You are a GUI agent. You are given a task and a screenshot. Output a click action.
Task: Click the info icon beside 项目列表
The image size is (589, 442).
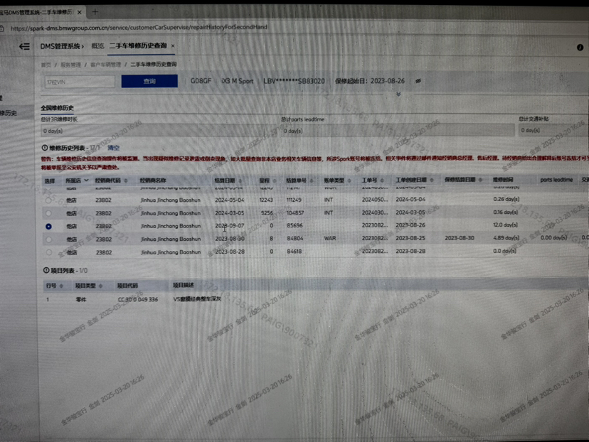click(46, 270)
